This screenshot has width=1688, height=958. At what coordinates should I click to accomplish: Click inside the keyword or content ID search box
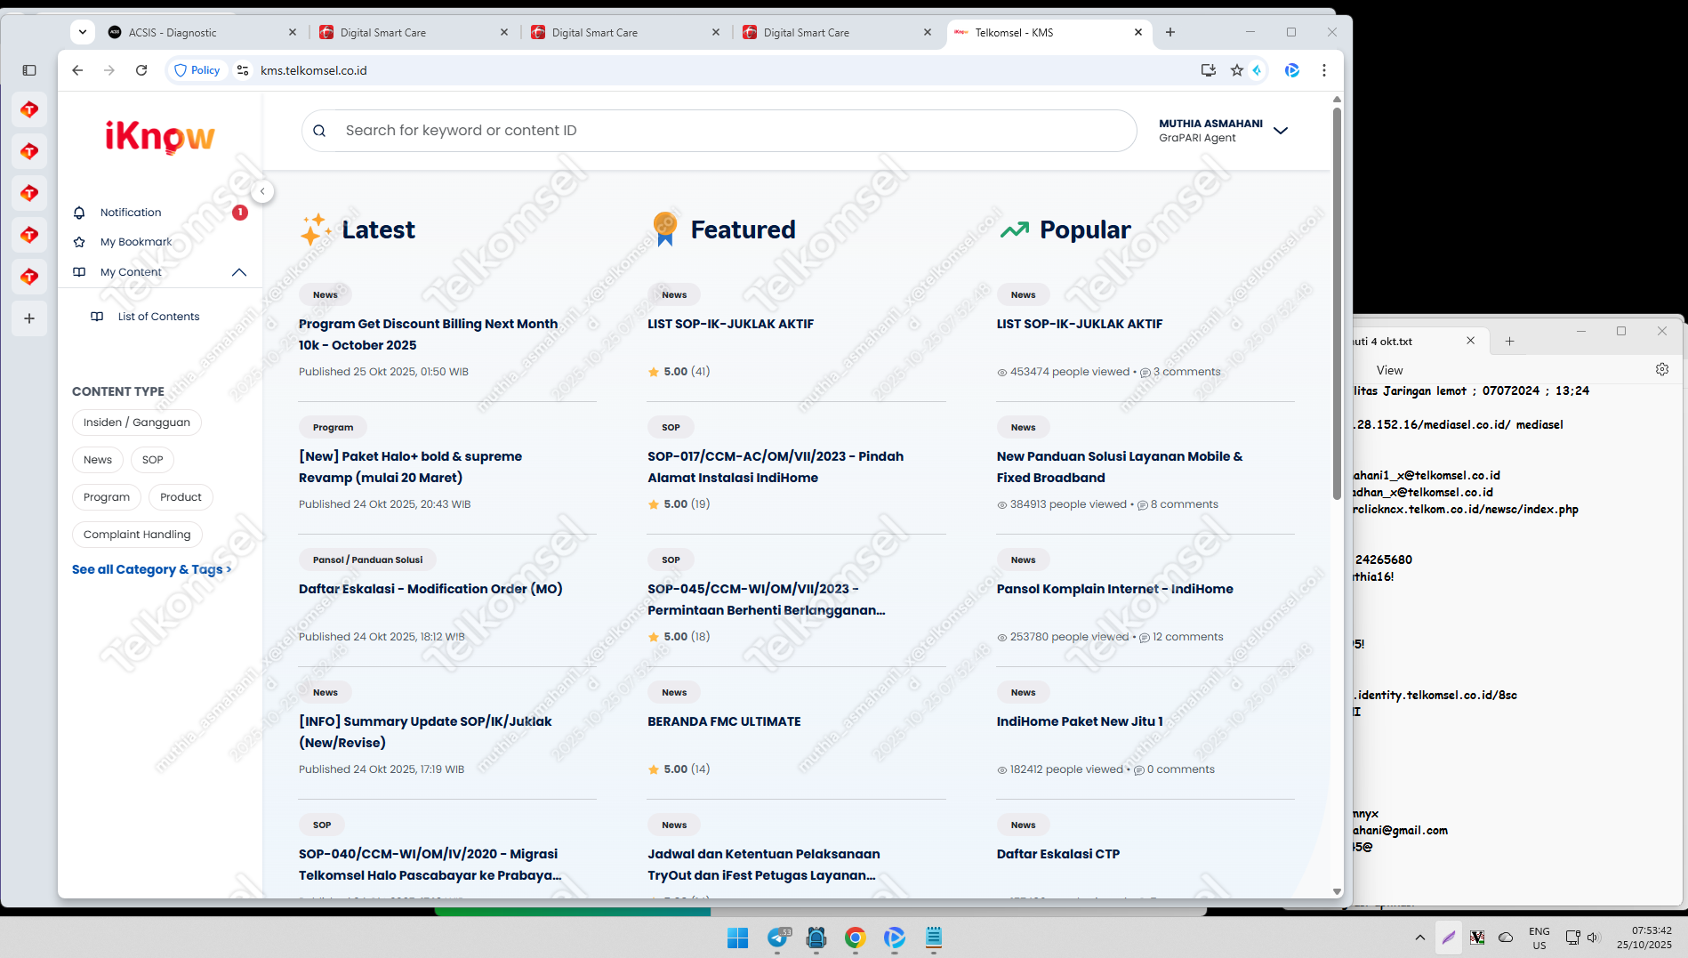click(719, 131)
